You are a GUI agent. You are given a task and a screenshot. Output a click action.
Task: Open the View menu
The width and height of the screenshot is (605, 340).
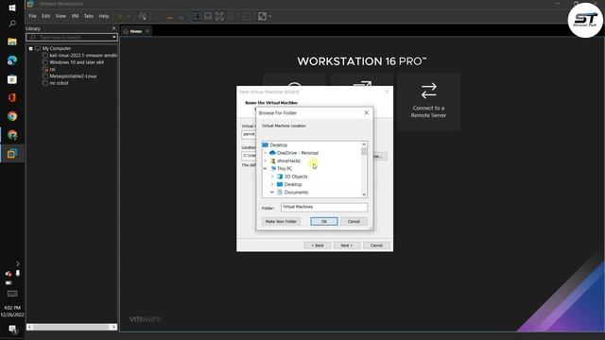pos(60,16)
